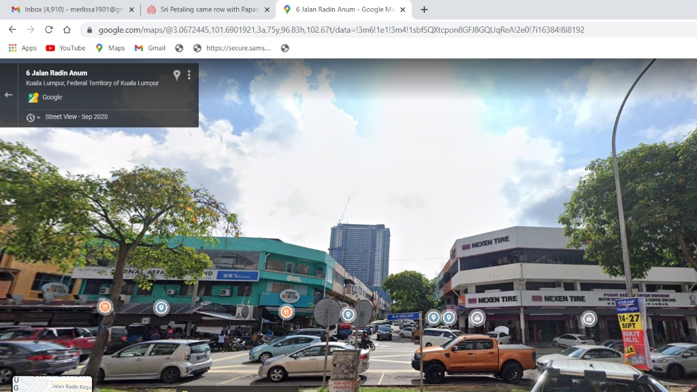The width and height of the screenshot is (697, 392).
Task: Click the location pin icon in the info panel
Action: click(177, 75)
